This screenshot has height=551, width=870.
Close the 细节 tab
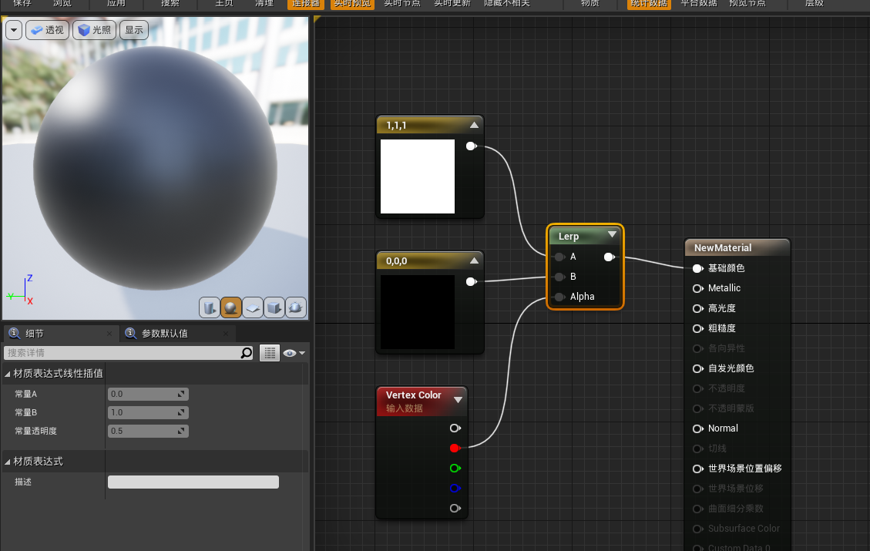(109, 334)
